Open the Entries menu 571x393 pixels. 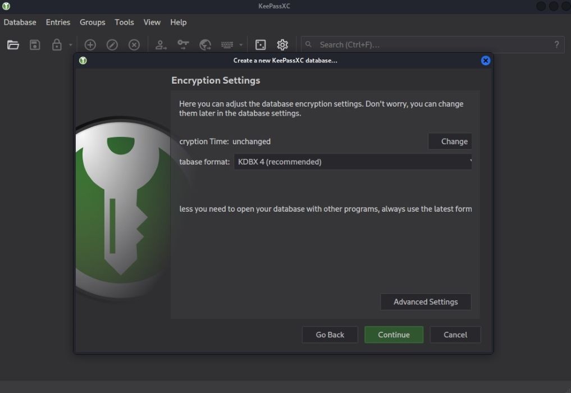pyautogui.click(x=58, y=22)
